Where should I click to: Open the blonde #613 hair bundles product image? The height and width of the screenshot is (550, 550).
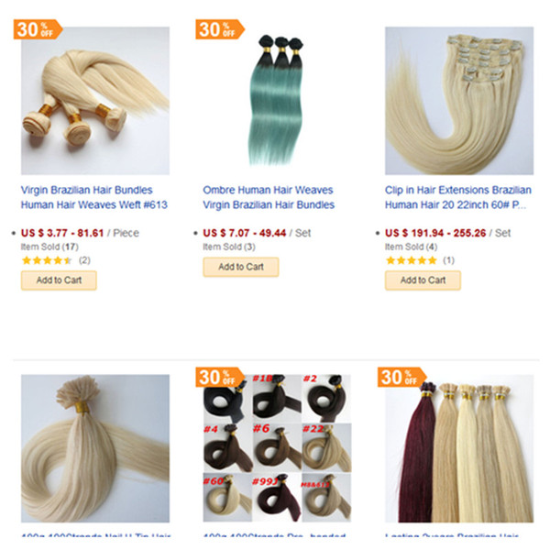tap(95, 101)
